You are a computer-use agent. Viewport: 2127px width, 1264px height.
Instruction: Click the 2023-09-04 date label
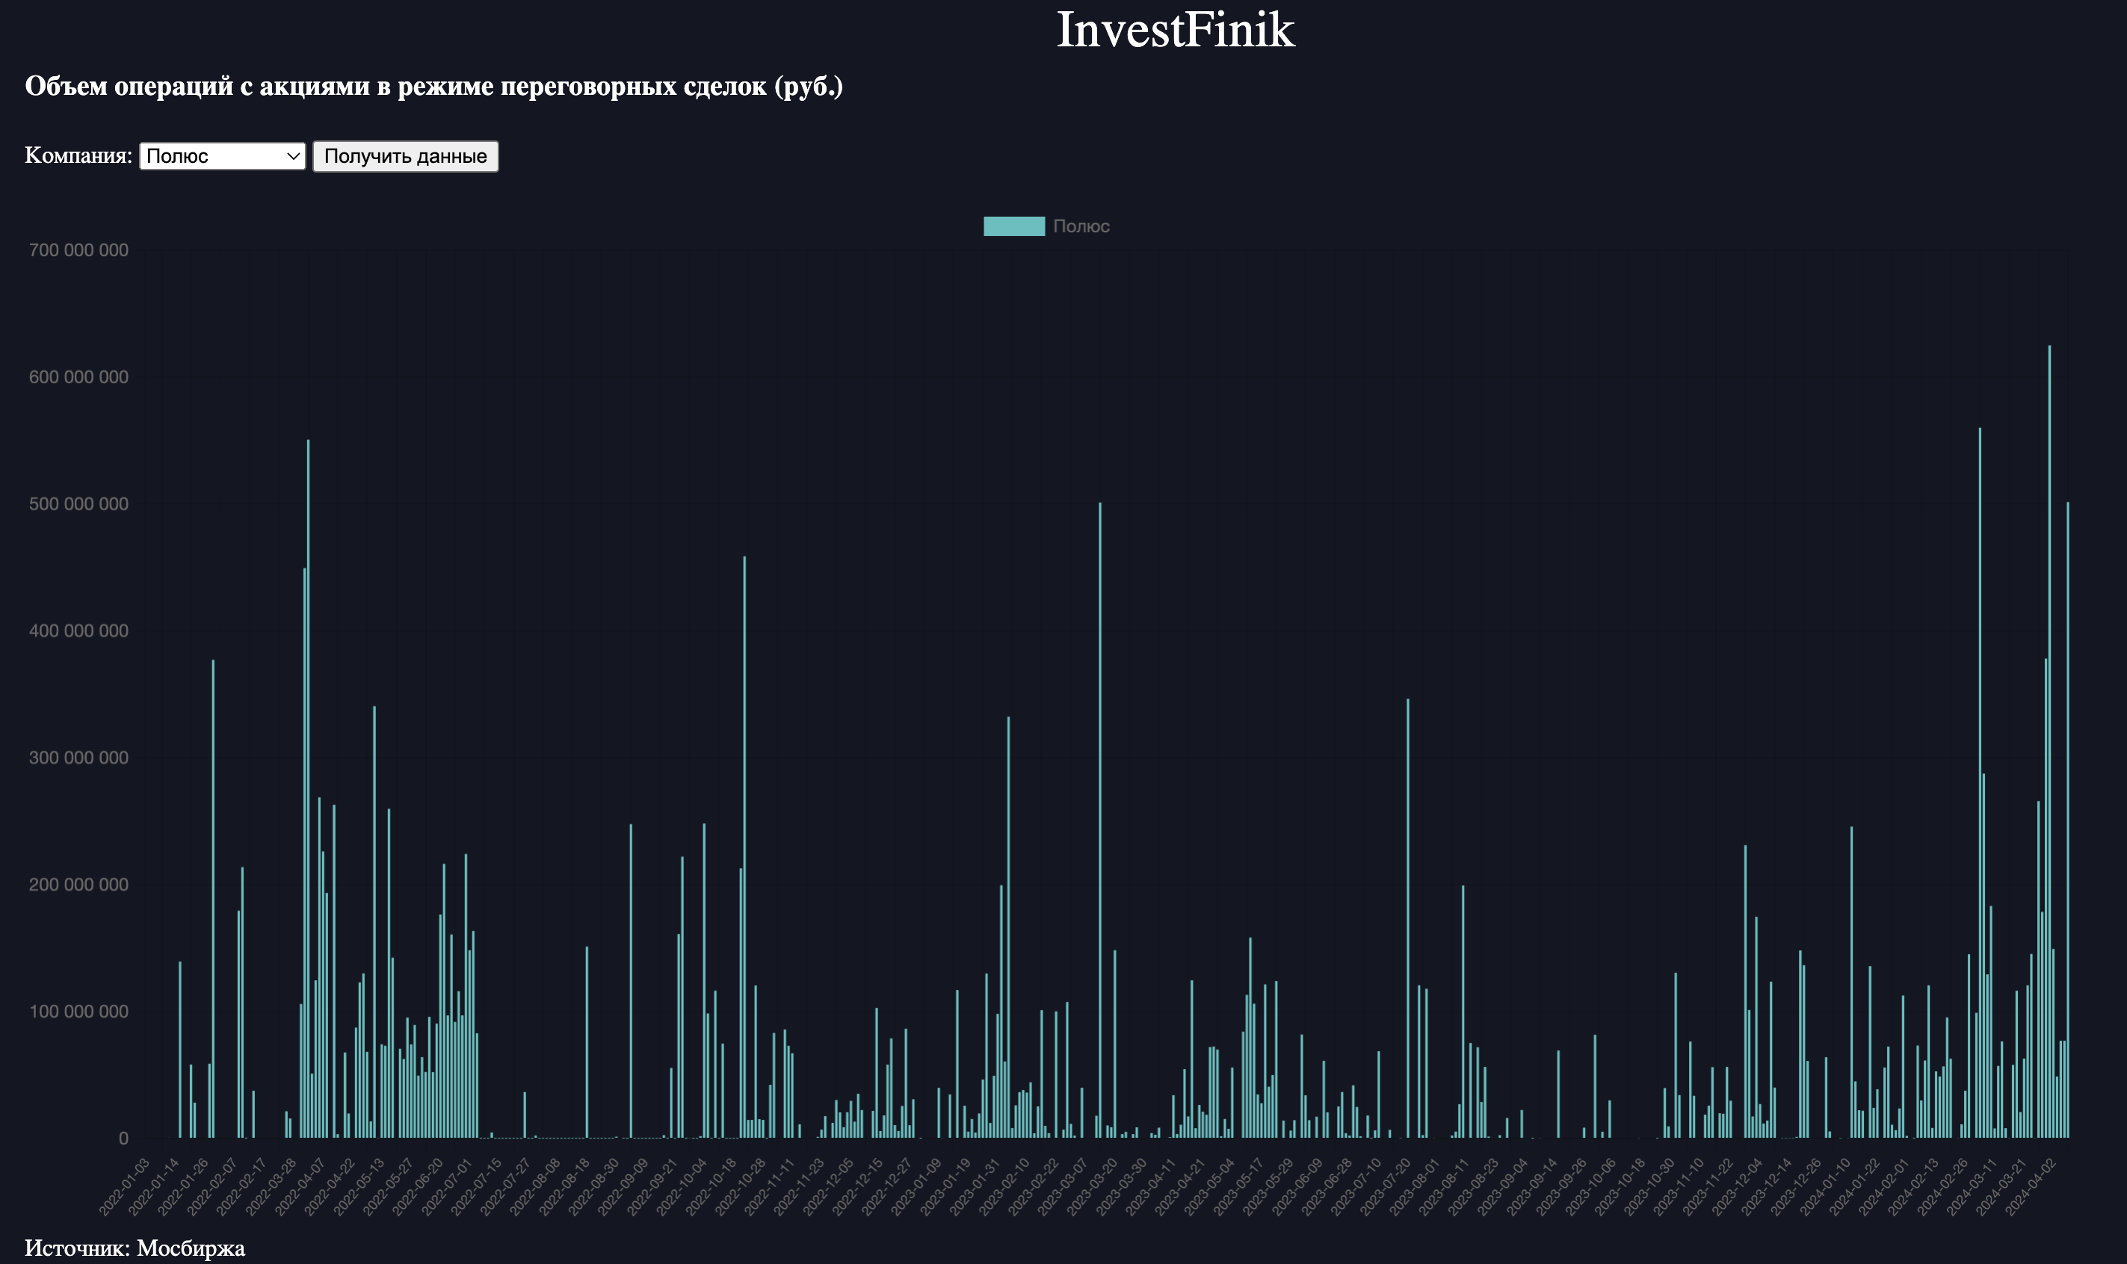(x=1504, y=1186)
